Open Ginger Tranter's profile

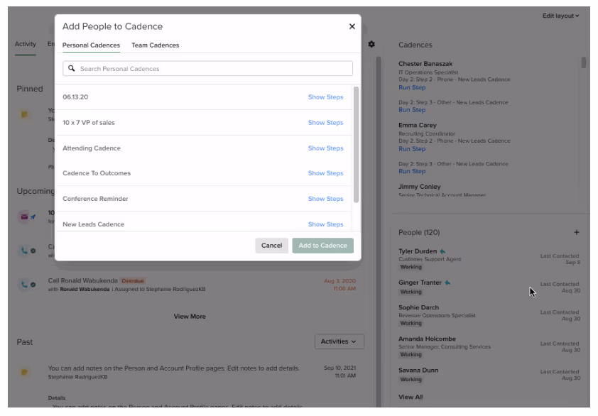(420, 283)
